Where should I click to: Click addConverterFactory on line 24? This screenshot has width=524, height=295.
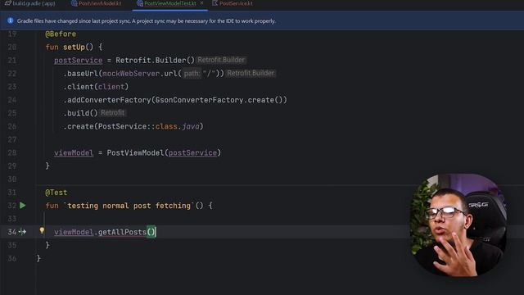click(x=109, y=100)
